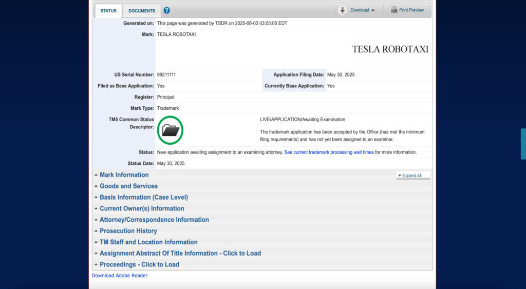
Task: Select the TESLA ROBOTAXI mark text
Action: 176,34
